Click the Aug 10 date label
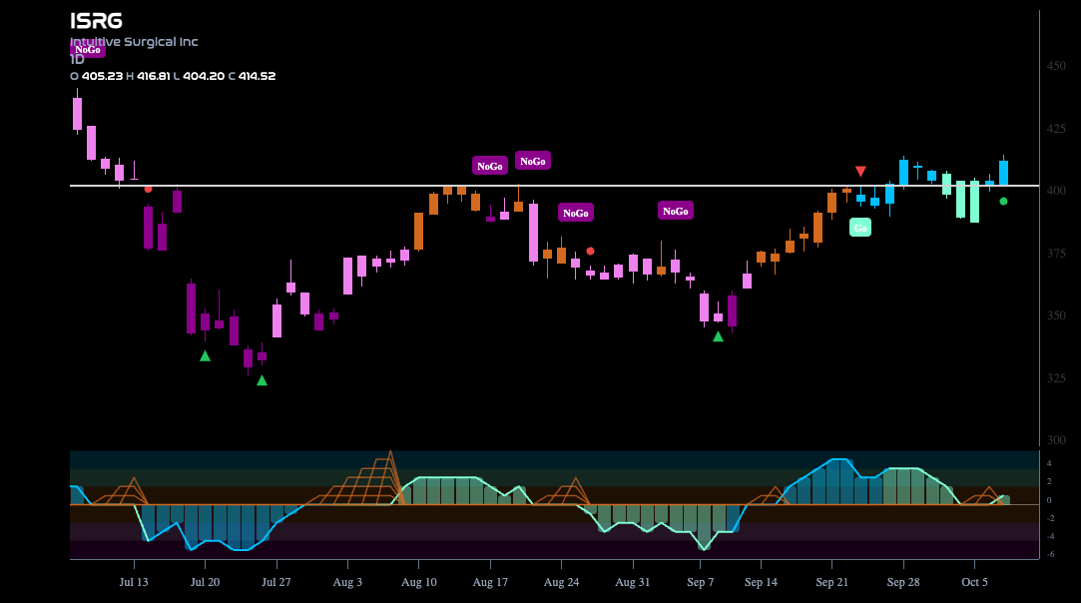The width and height of the screenshot is (1081, 603). point(419,582)
